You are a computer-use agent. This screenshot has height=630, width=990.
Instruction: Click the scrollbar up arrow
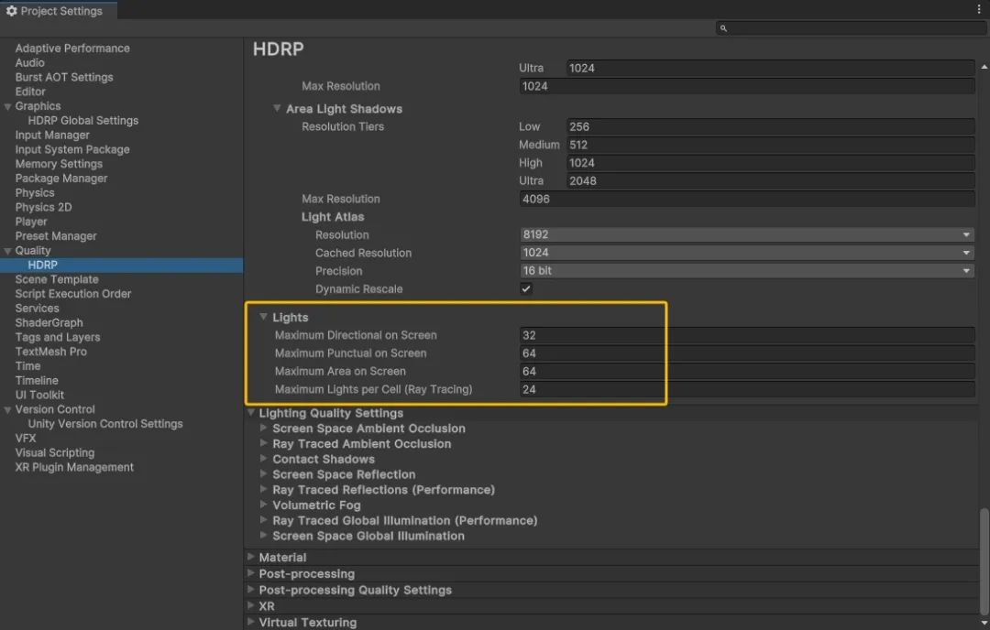tap(984, 67)
